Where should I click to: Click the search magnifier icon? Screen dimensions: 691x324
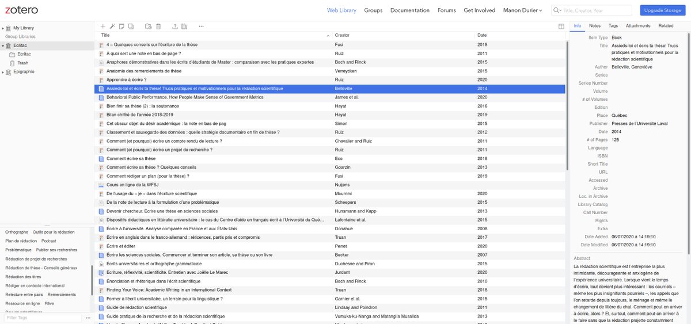point(556,10)
